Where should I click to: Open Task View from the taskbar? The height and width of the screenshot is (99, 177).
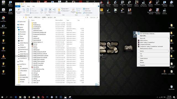coord(11,97)
